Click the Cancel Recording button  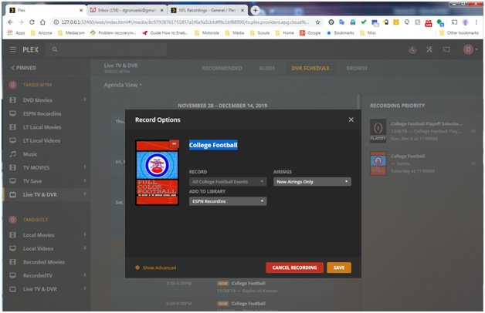tap(294, 268)
